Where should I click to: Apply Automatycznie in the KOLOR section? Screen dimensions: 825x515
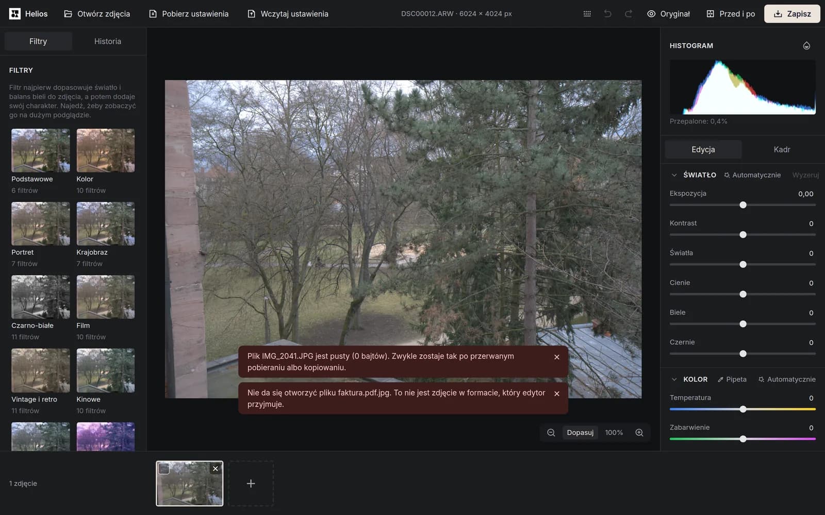787,380
